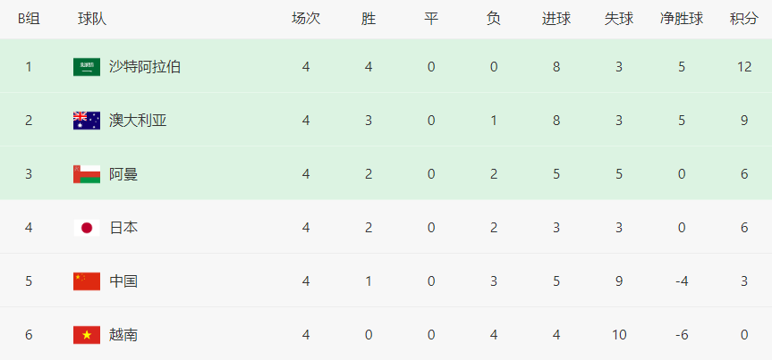Click Saudi Arabia's 12 points value

744,67
